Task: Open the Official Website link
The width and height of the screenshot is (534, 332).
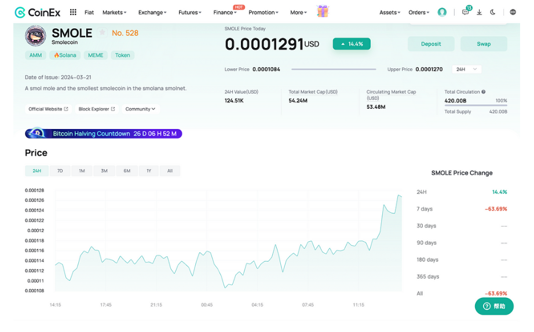Action: [48, 109]
